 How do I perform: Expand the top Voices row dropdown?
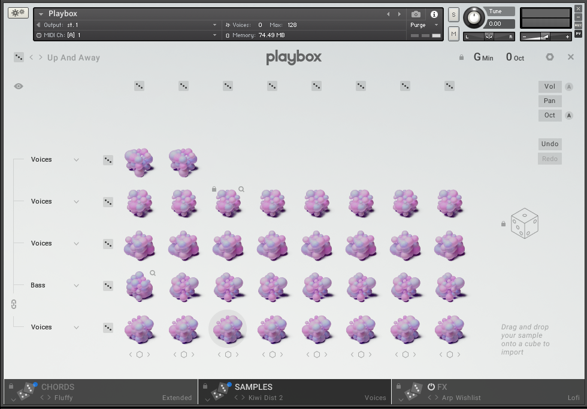click(x=77, y=160)
